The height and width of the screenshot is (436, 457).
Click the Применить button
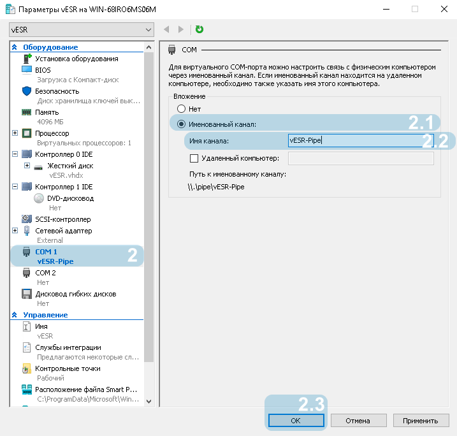coord(421,421)
